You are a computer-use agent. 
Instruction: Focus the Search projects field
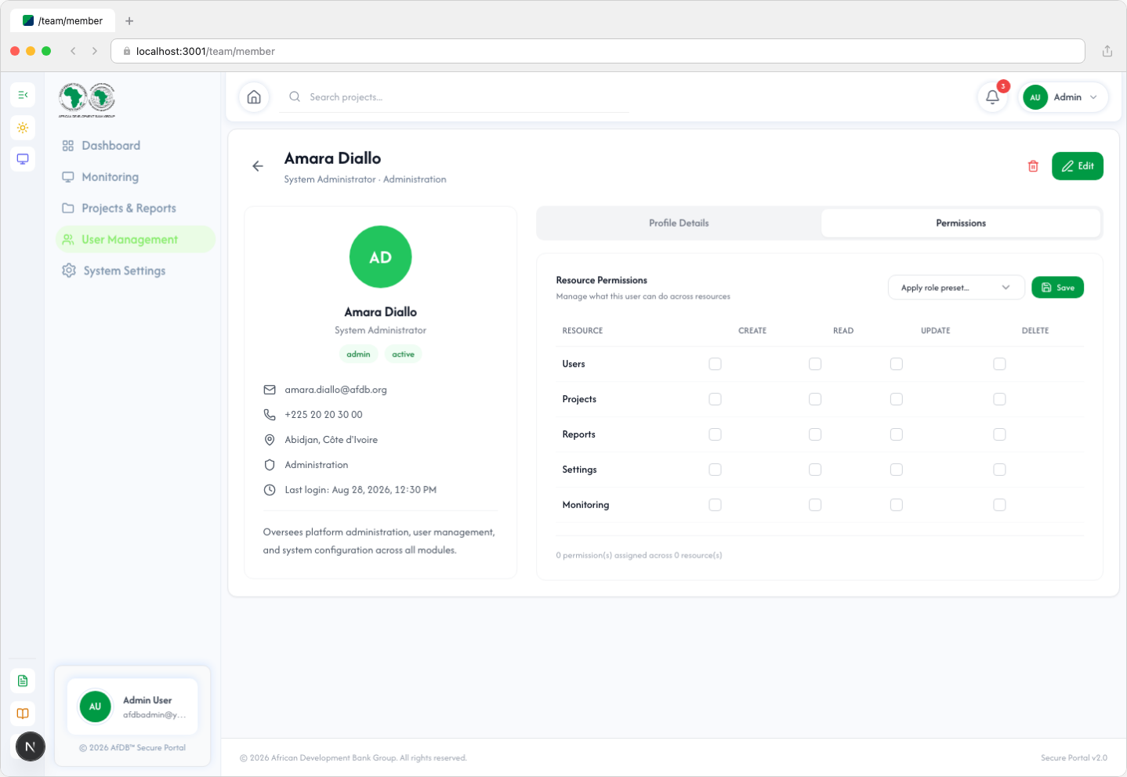[455, 97]
